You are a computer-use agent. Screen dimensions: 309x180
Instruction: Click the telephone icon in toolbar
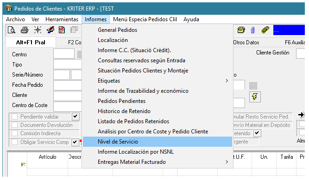point(241,30)
